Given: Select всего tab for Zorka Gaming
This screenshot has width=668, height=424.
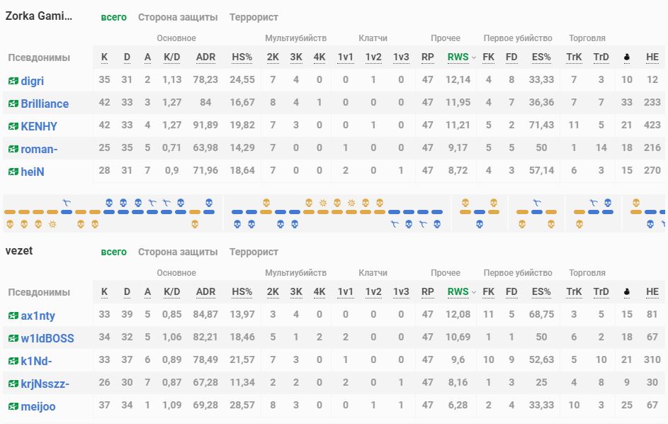Looking at the screenshot, I should [x=114, y=17].
